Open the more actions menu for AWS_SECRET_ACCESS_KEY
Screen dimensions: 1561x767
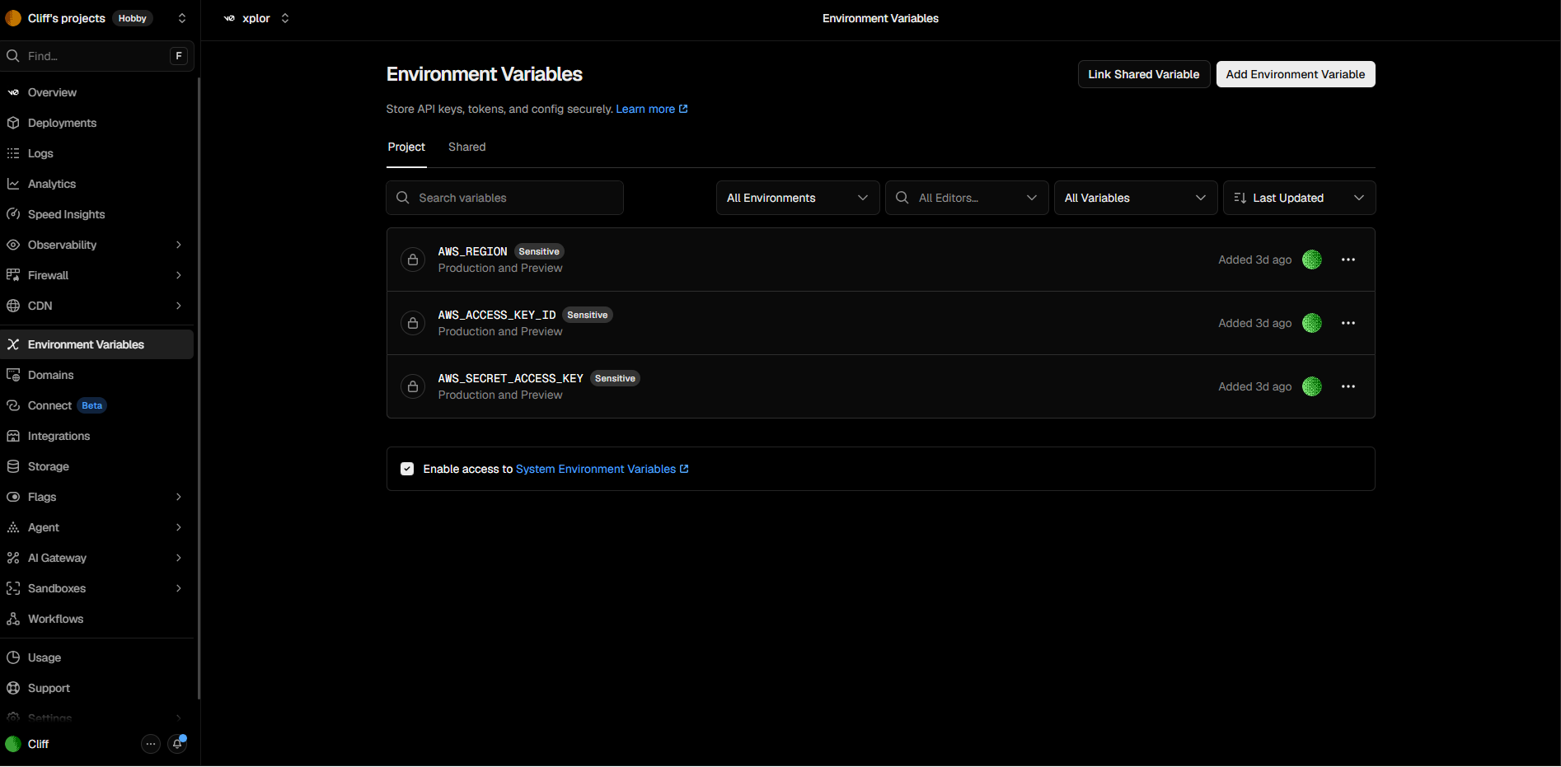pyautogui.click(x=1348, y=386)
